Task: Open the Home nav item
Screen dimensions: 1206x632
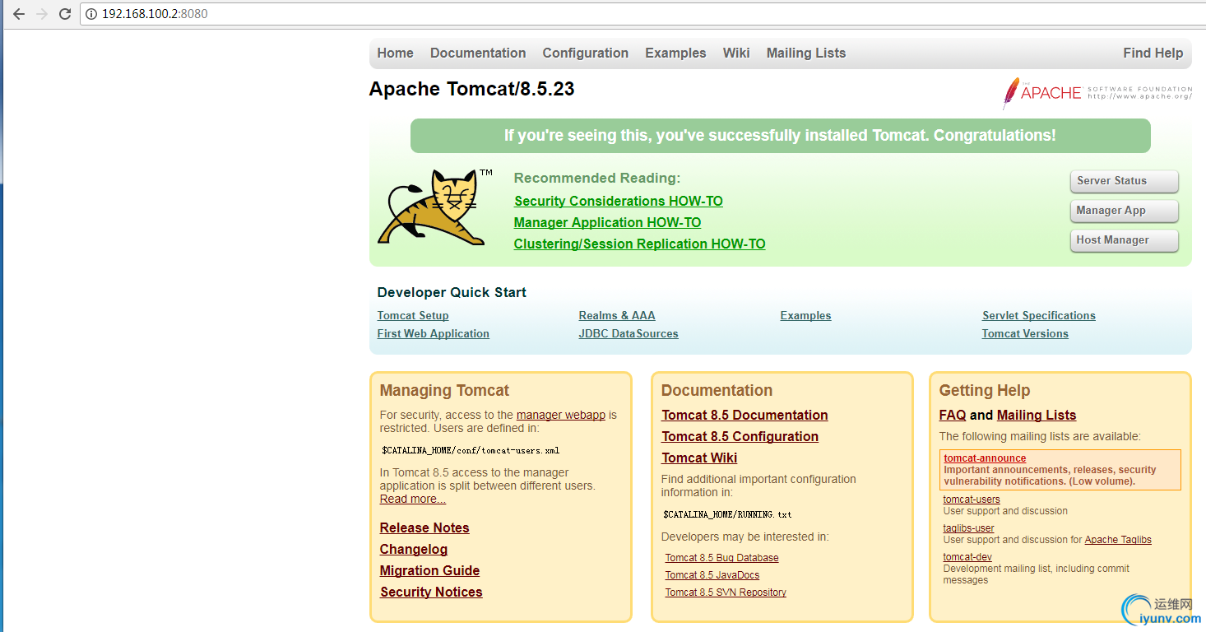Action: 395,53
